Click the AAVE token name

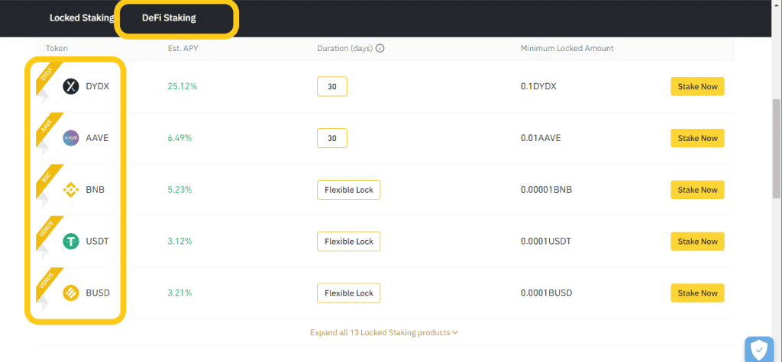97,138
